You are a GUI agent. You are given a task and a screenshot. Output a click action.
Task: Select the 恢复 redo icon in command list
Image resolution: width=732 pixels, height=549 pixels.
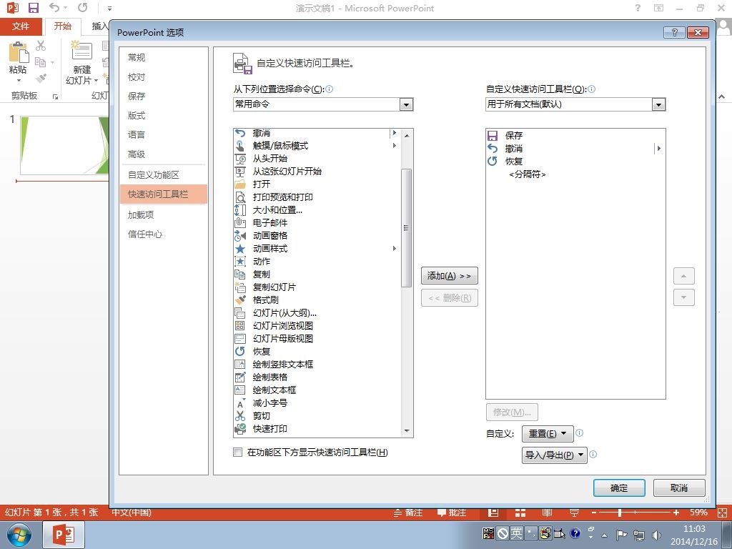tap(240, 351)
